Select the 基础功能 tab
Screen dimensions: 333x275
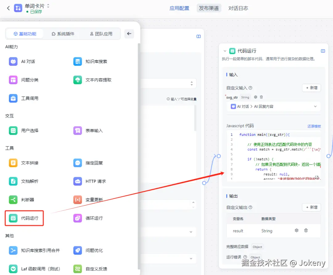click(25, 34)
